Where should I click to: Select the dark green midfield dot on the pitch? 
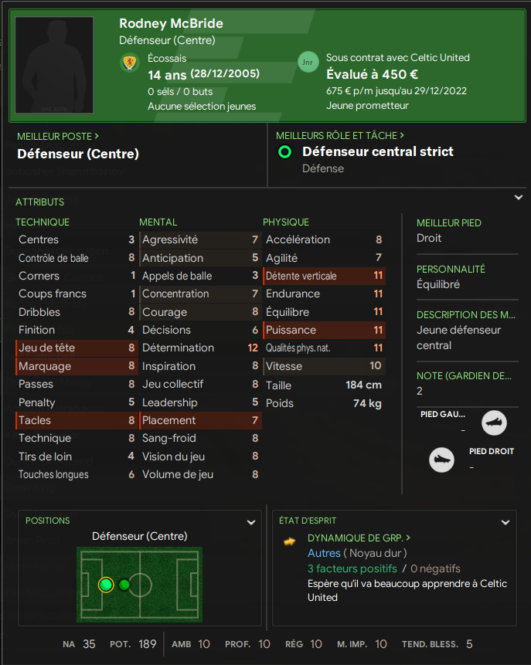tap(124, 585)
